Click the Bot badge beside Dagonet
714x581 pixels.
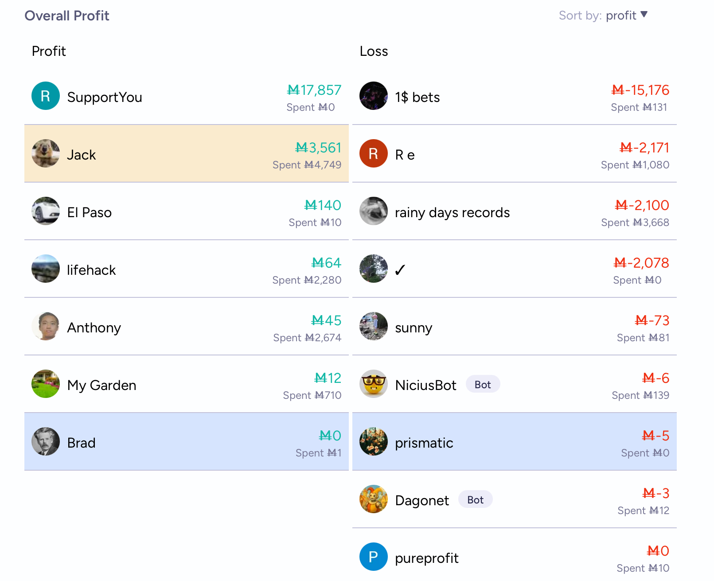[475, 500]
